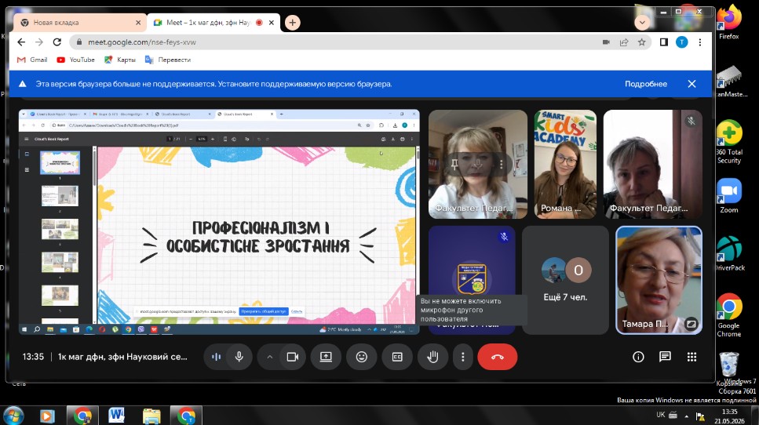Toggle the microphone in Meet toolbar

click(239, 357)
